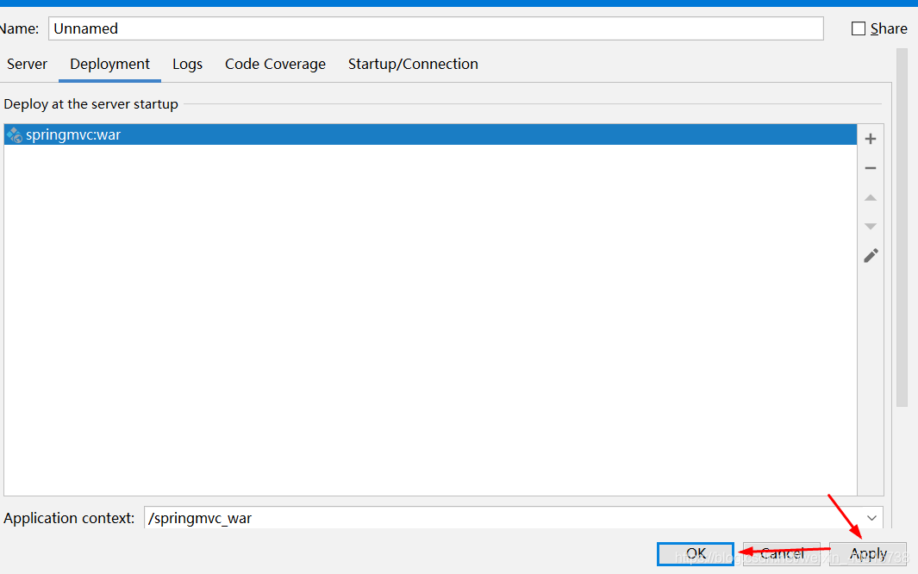Click the springmvc:war artifact icon
The image size is (918, 574).
pyautogui.click(x=14, y=135)
